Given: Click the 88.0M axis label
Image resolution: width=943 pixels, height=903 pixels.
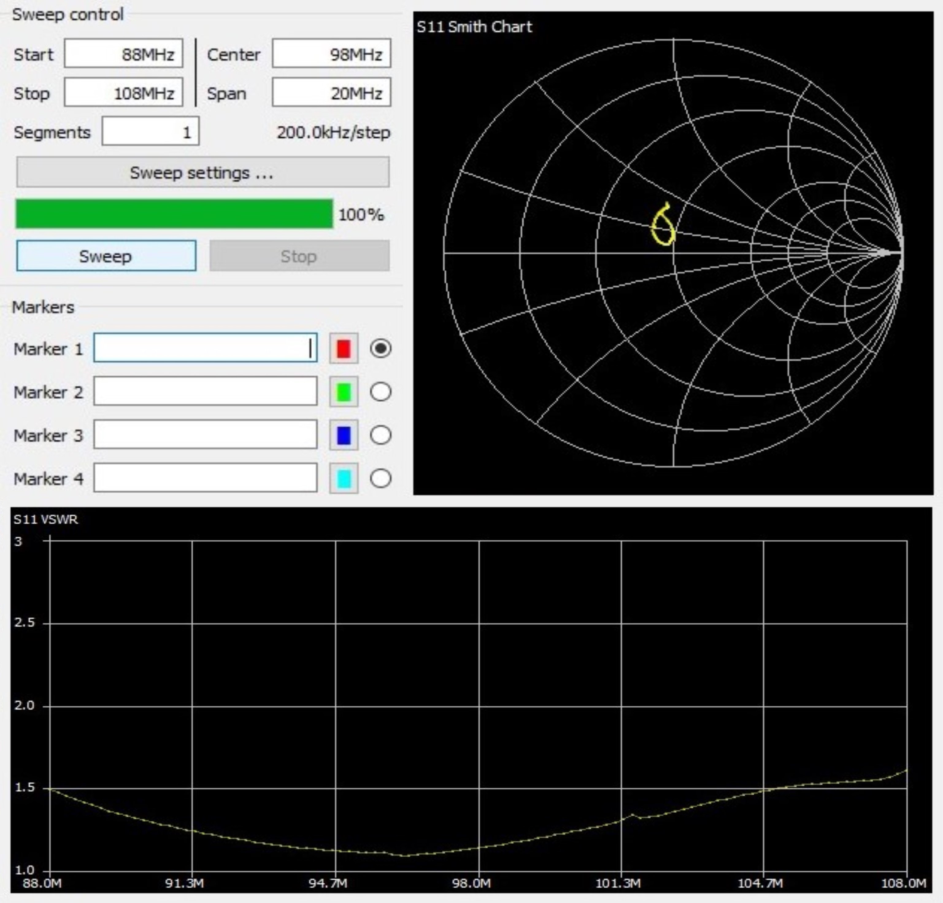Looking at the screenshot, I should tap(42, 883).
